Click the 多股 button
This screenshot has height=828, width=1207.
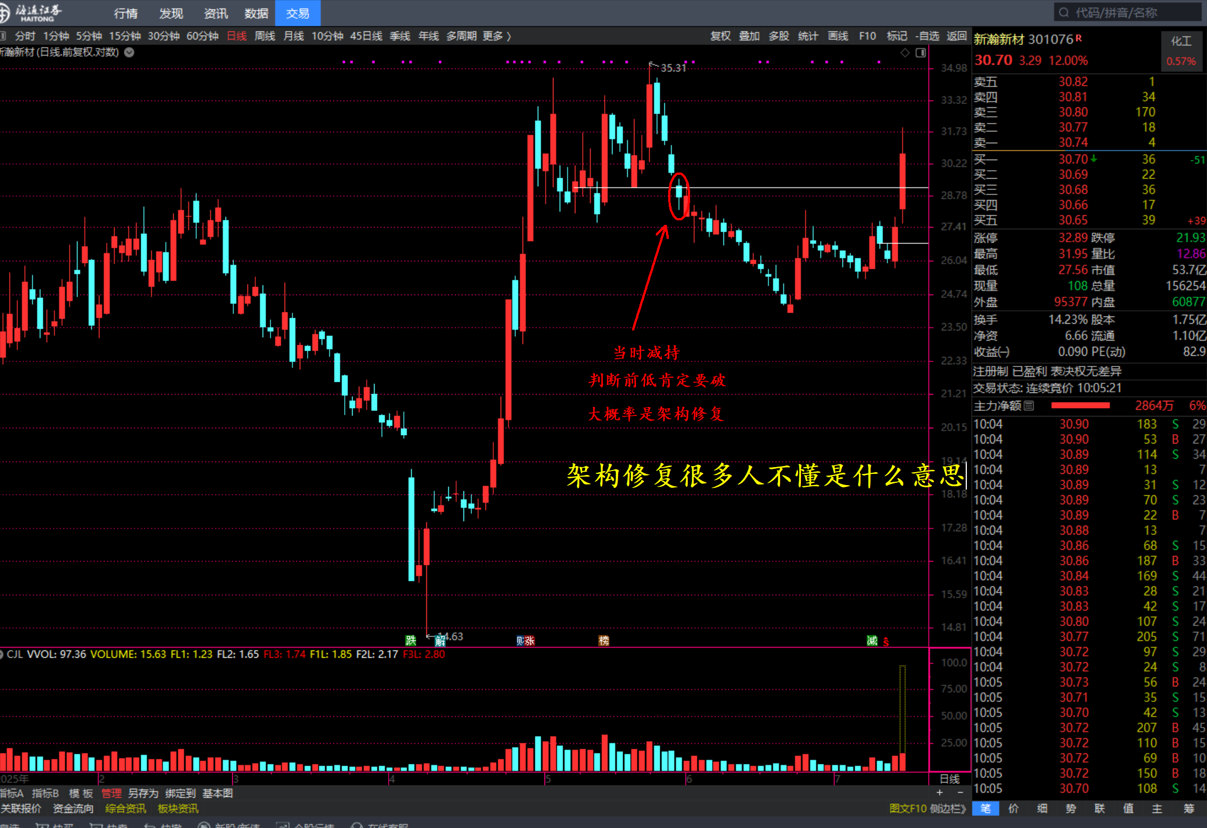pos(779,36)
